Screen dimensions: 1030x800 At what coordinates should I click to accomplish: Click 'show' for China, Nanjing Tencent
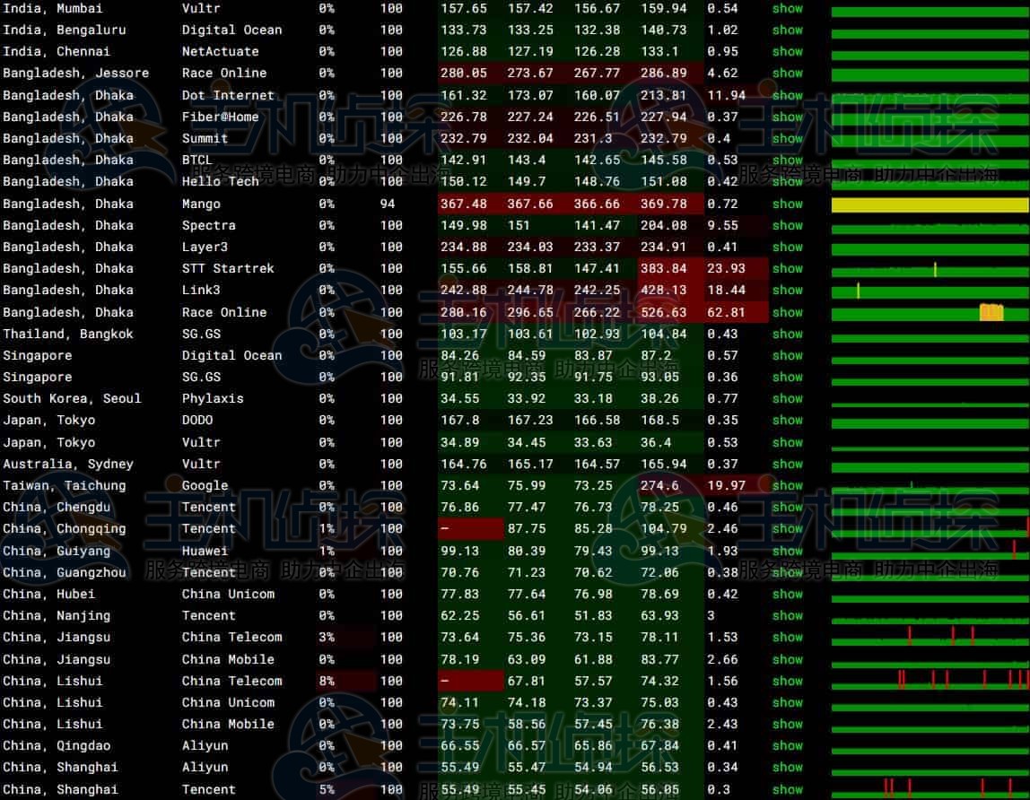(787, 616)
